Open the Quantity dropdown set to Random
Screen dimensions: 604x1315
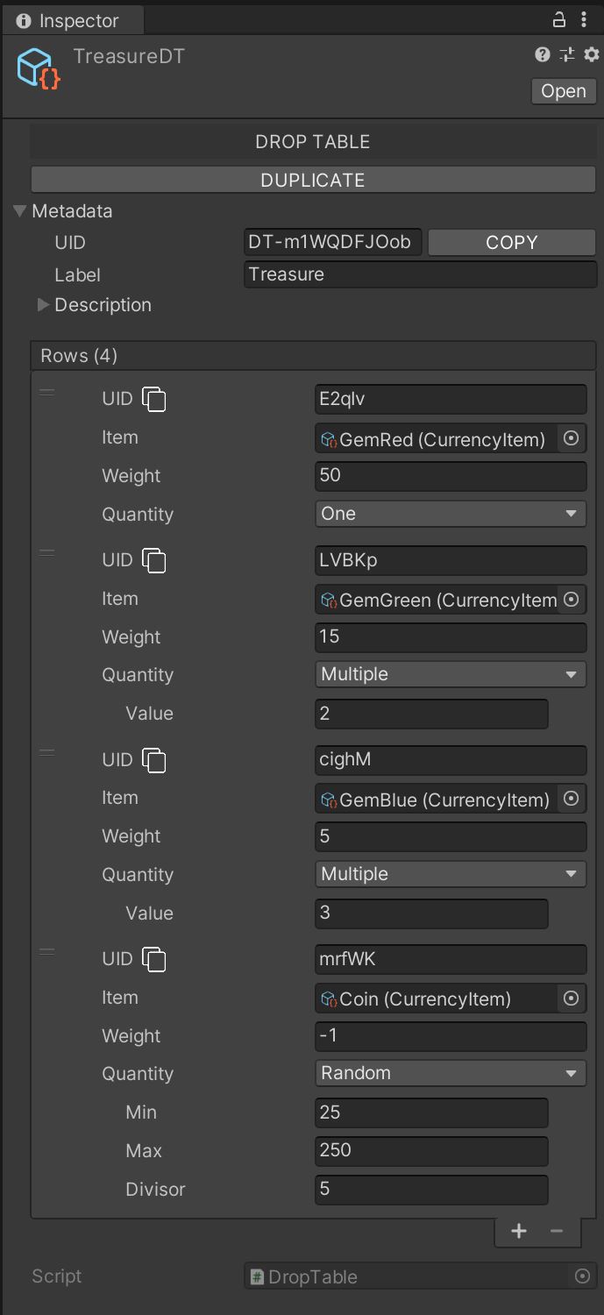[x=451, y=1073]
